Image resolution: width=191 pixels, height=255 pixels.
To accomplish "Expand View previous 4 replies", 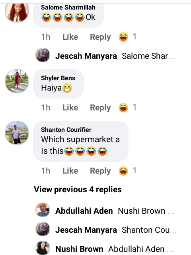I will (x=78, y=189).
